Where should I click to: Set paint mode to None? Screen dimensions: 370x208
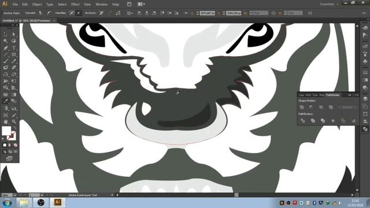point(16,145)
